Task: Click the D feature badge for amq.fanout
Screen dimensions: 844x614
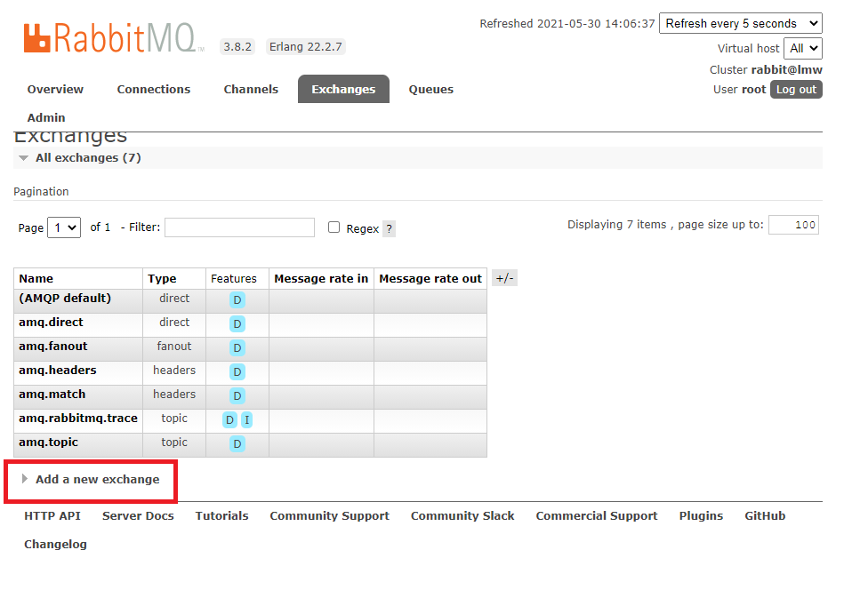Action: (x=237, y=347)
